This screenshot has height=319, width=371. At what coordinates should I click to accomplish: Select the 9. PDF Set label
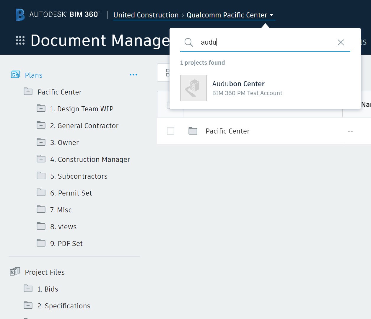[x=66, y=244]
